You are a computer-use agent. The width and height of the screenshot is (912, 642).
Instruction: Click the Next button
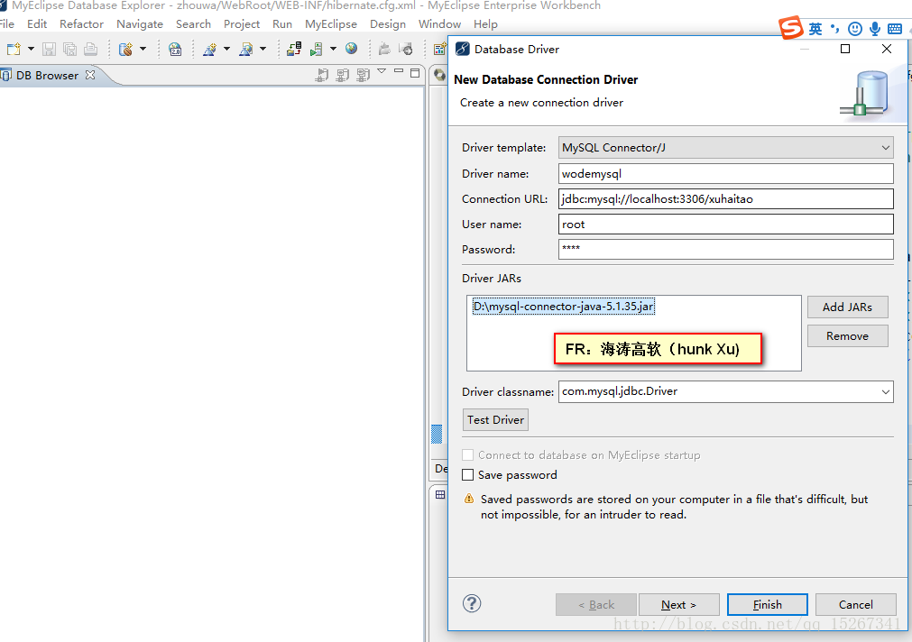(x=678, y=605)
